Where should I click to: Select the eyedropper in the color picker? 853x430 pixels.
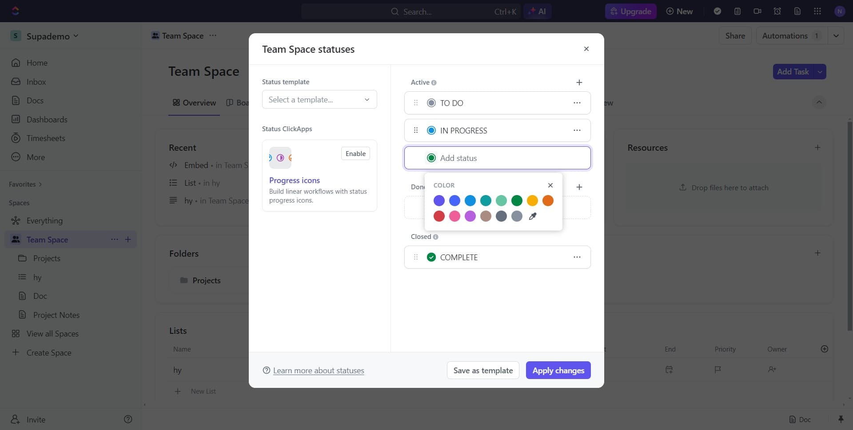click(533, 216)
